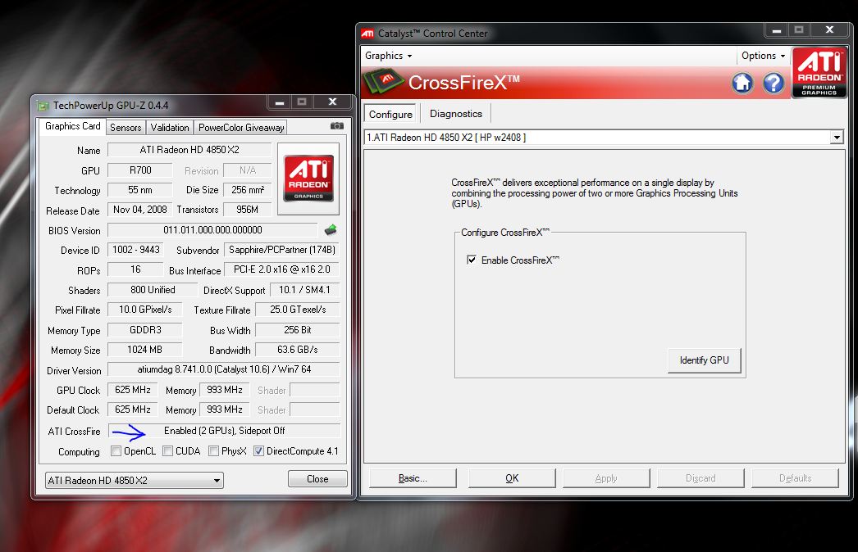This screenshot has width=858, height=552.
Task: Click the Bandwidth value 63.6 GB/s
Action: [298, 350]
